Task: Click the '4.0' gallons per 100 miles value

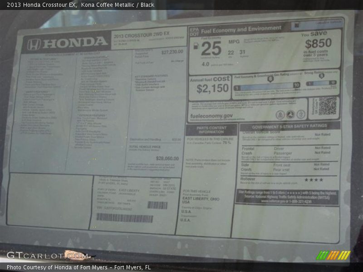Action: pos(206,64)
